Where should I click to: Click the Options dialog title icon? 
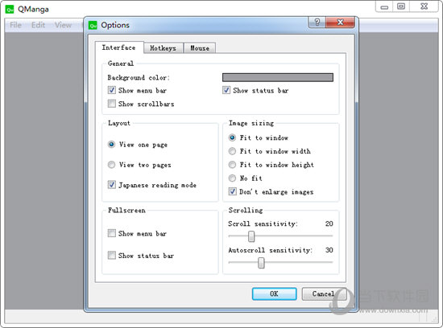(x=93, y=25)
